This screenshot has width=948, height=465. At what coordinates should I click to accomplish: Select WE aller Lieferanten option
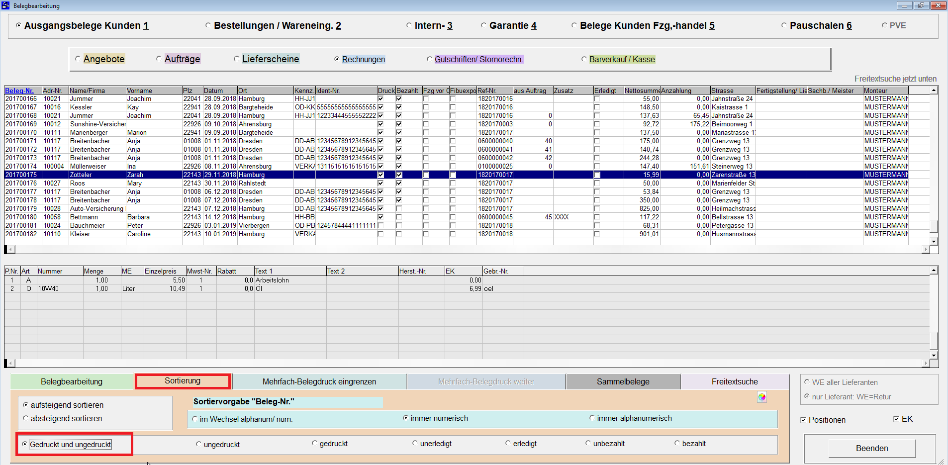[x=807, y=382]
